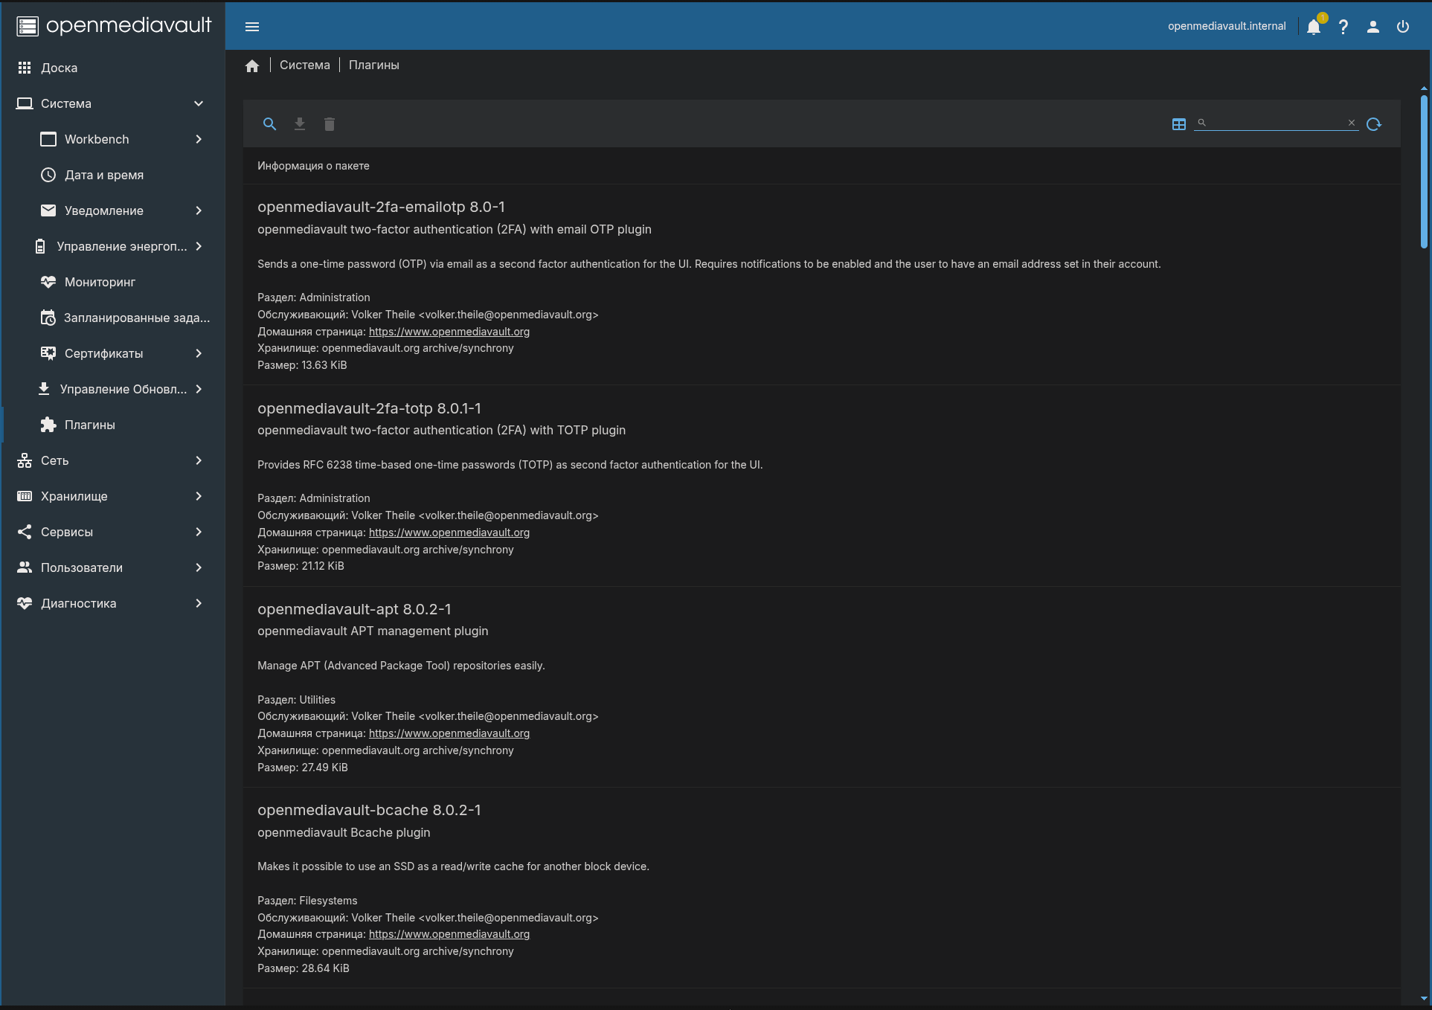
Task: Select the openmediavault-apt 8.0.2-1 row
Action: click(x=822, y=687)
